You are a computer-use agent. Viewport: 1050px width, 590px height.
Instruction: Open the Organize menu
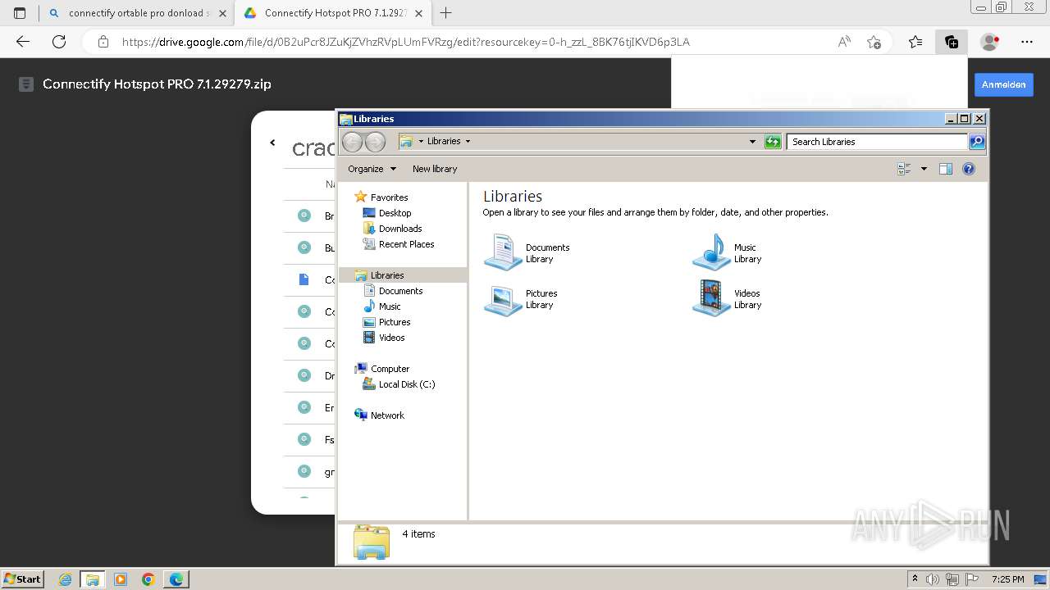pyautogui.click(x=372, y=169)
